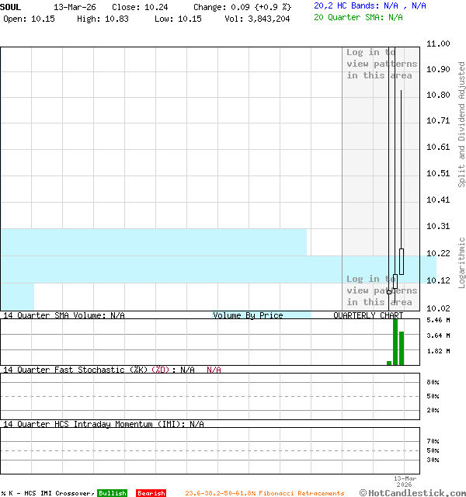Click the tallest green volume bar
This screenshot has height=497, width=466.
tap(395, 342)
